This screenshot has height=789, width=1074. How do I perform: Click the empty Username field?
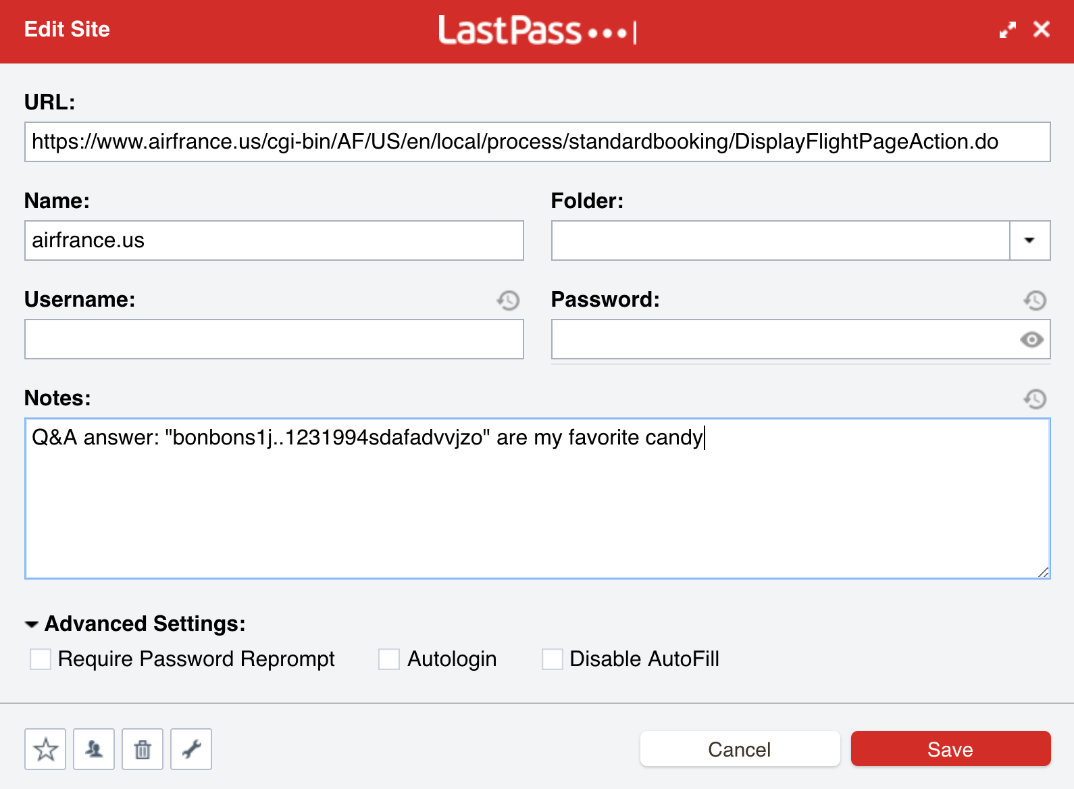coord(274,339)
